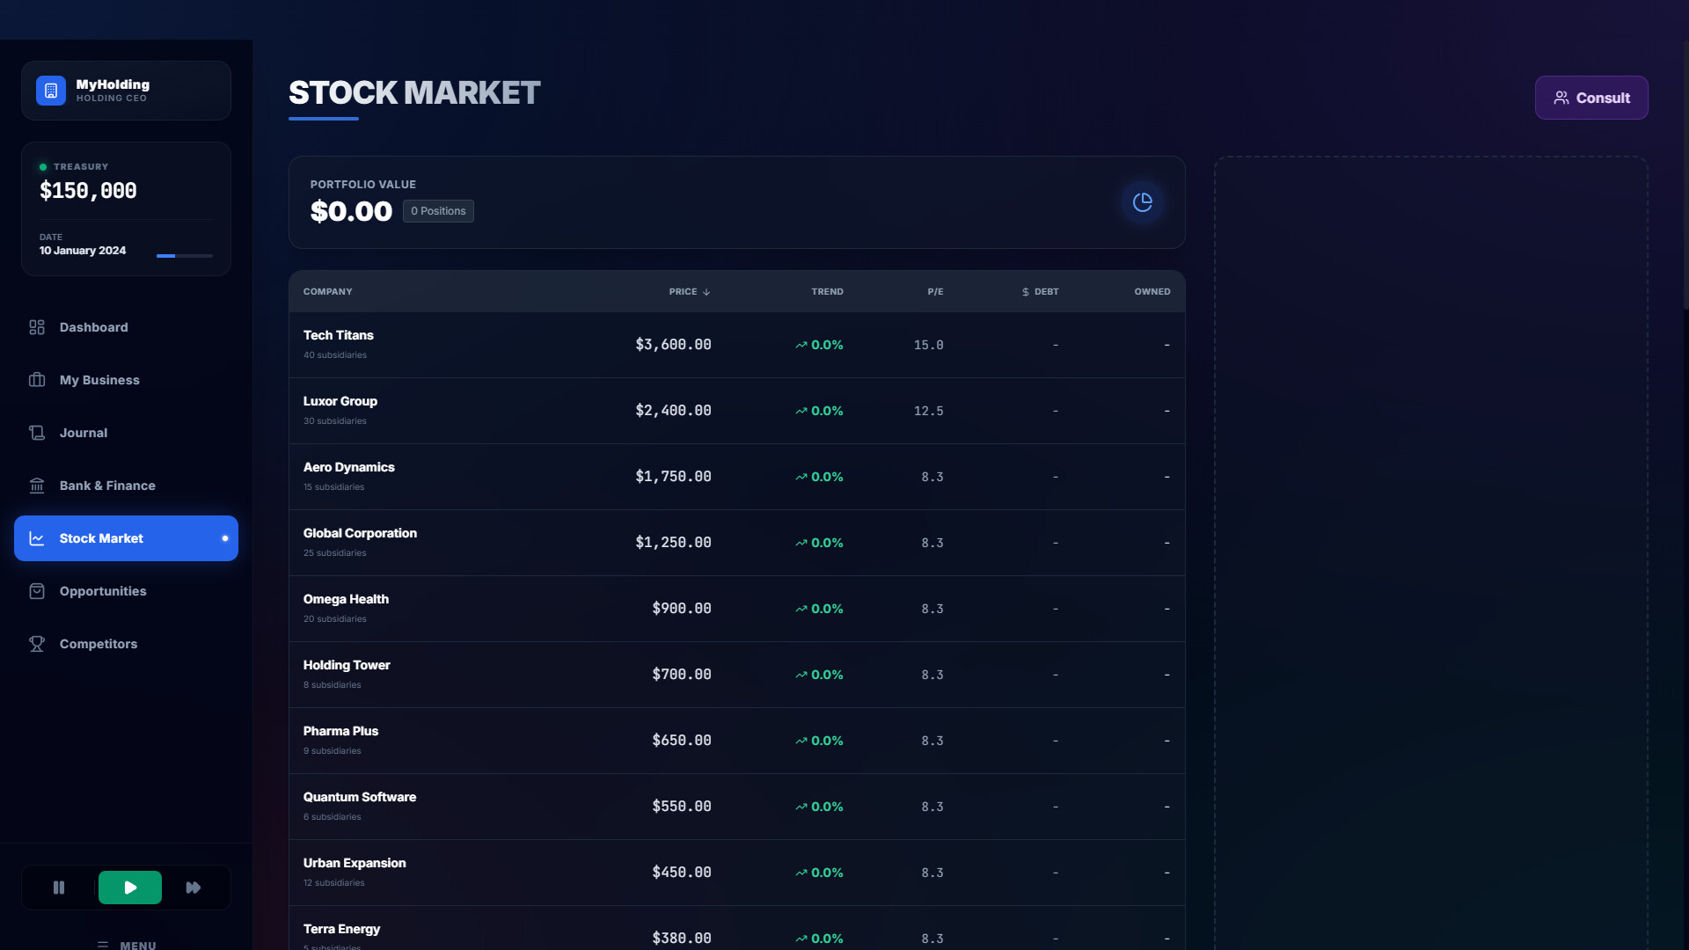Click the Trend column header
This screenshot has height=950, width=1689.
click(x=826, y=292)
